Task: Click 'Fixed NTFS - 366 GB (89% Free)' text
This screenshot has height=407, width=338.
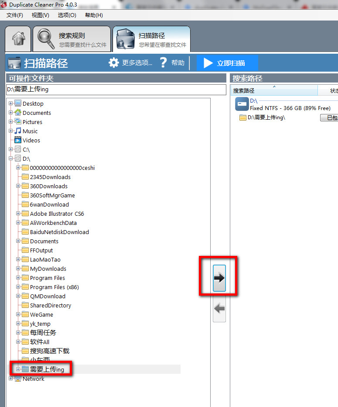Action: (290, 108)
